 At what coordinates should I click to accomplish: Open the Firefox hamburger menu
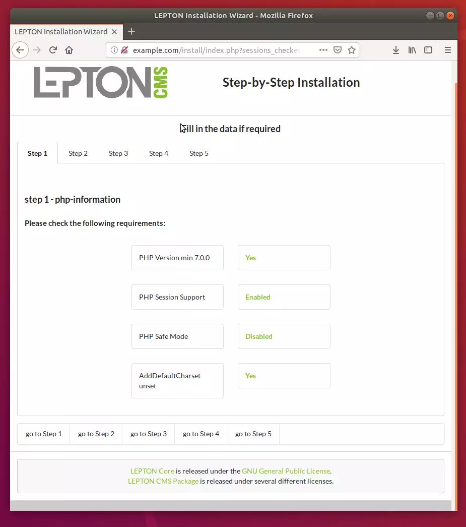(447, 50)
